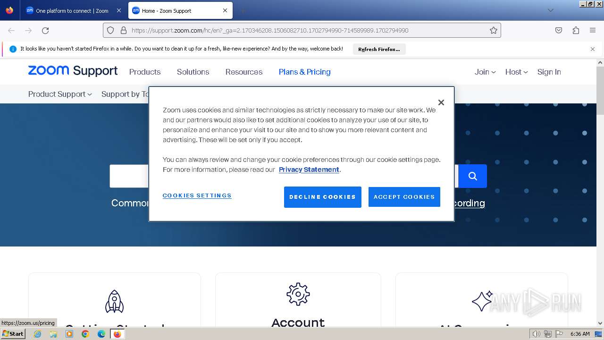Open Plans & Pricing link
This screenshot has height=340, width=604.
click(x=304, y=72)
